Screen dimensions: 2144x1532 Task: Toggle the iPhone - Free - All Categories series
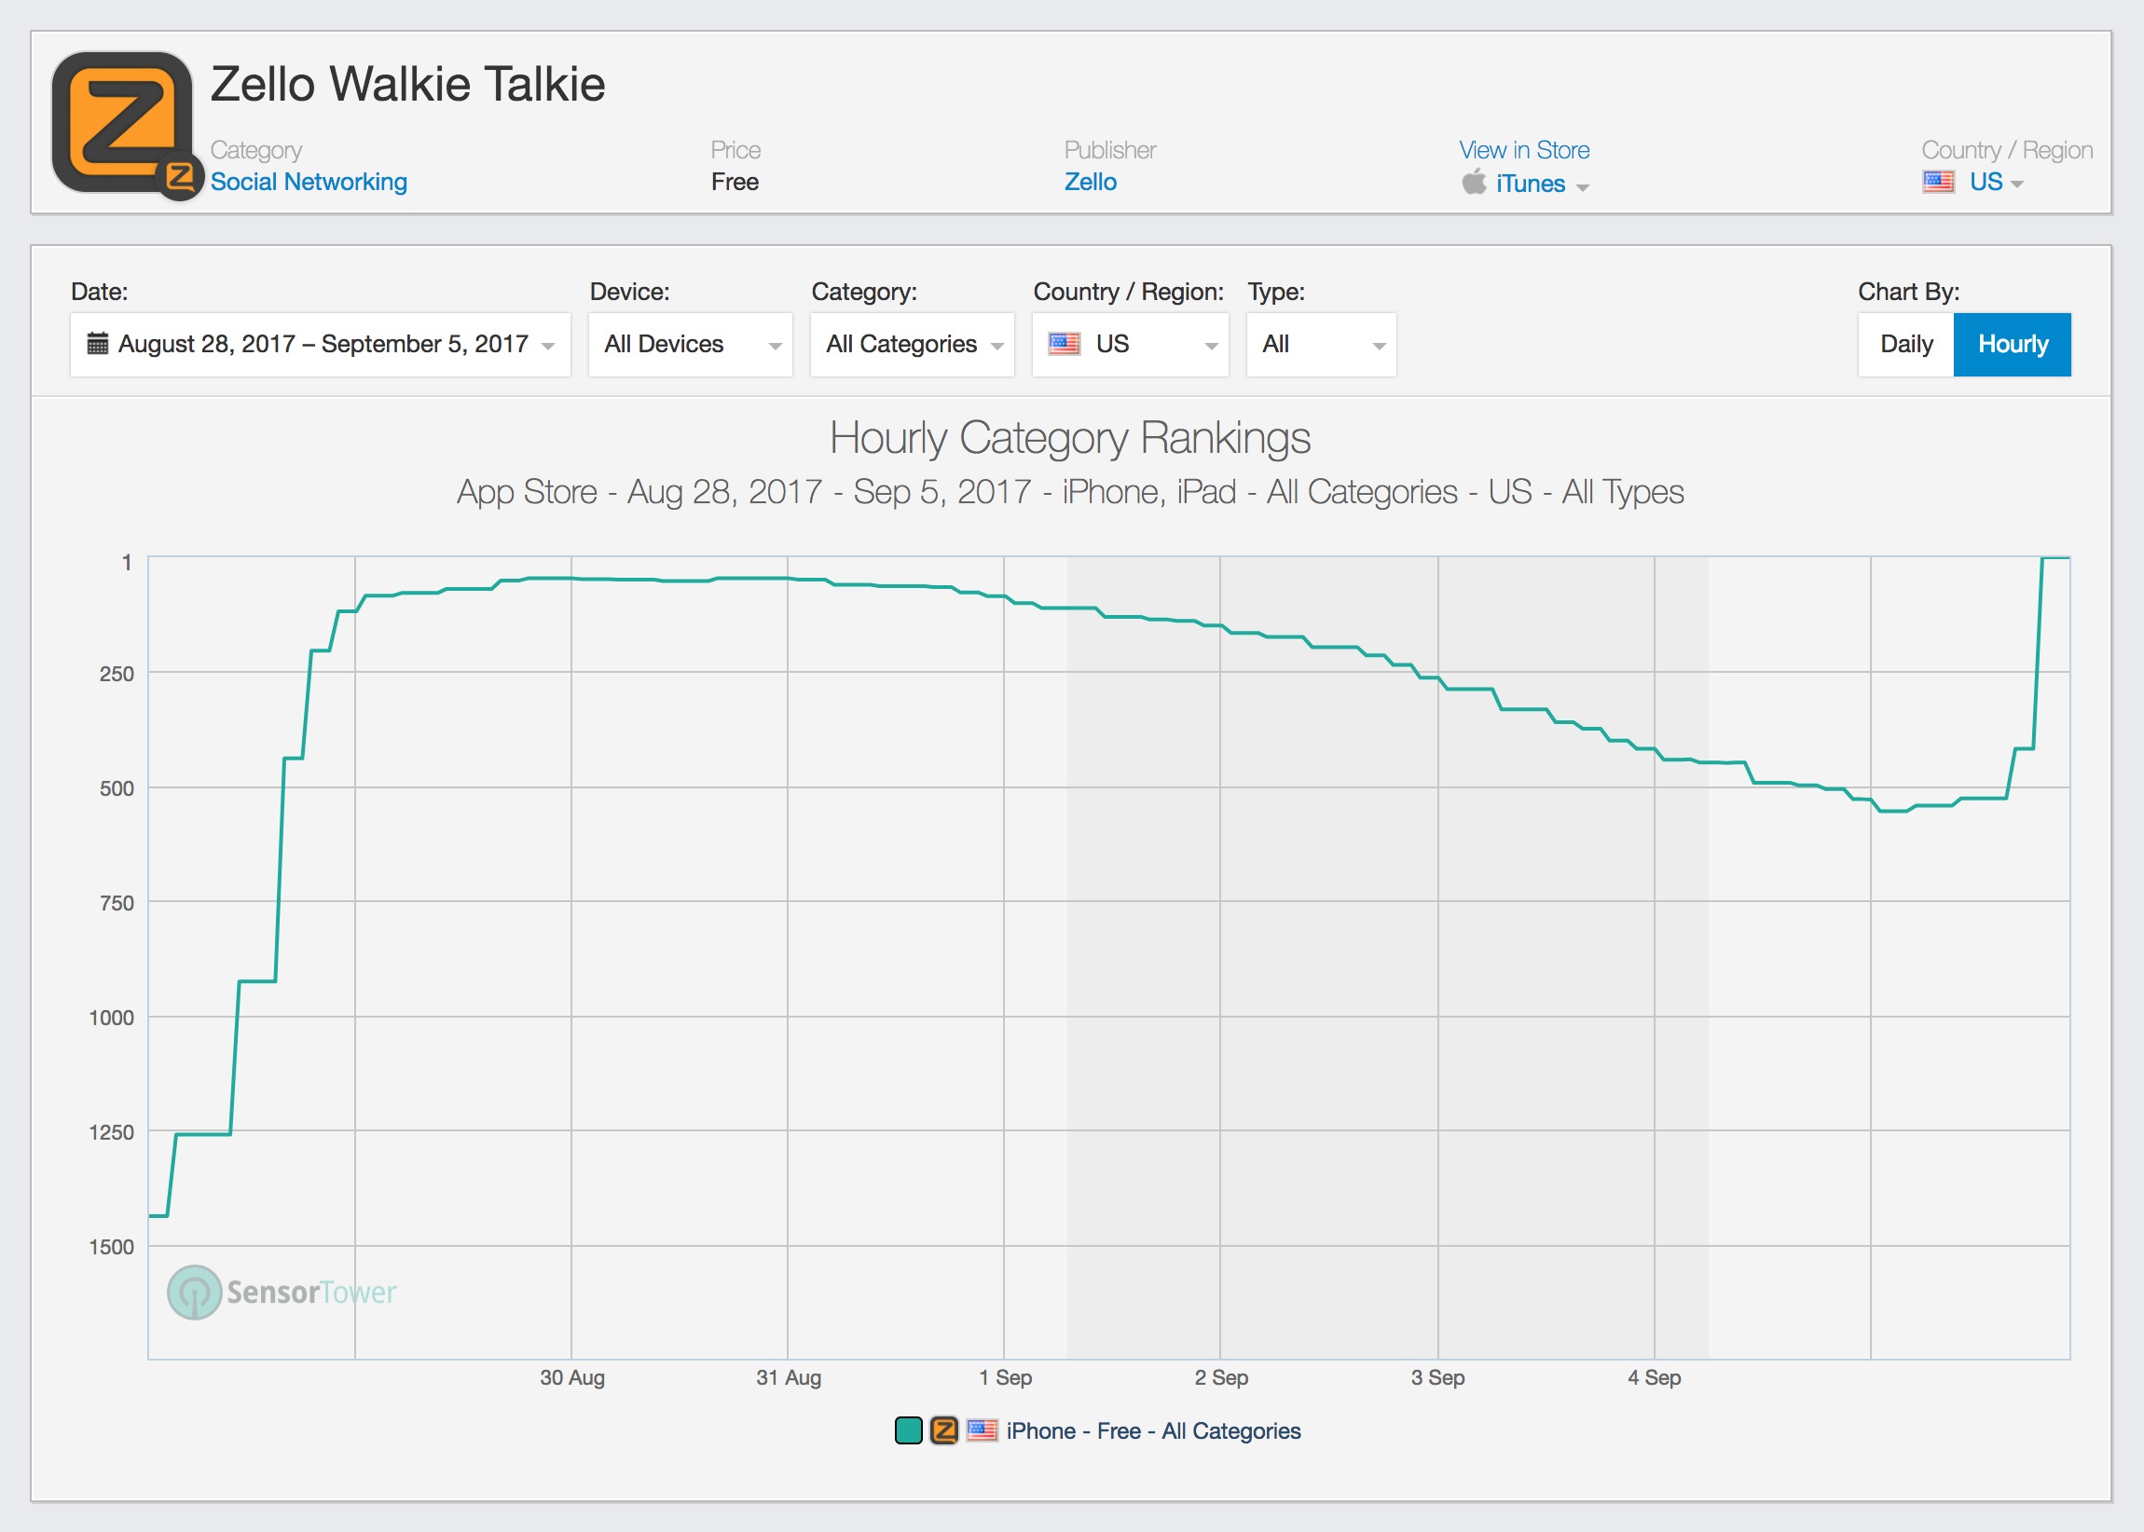pos(1152,1431)
